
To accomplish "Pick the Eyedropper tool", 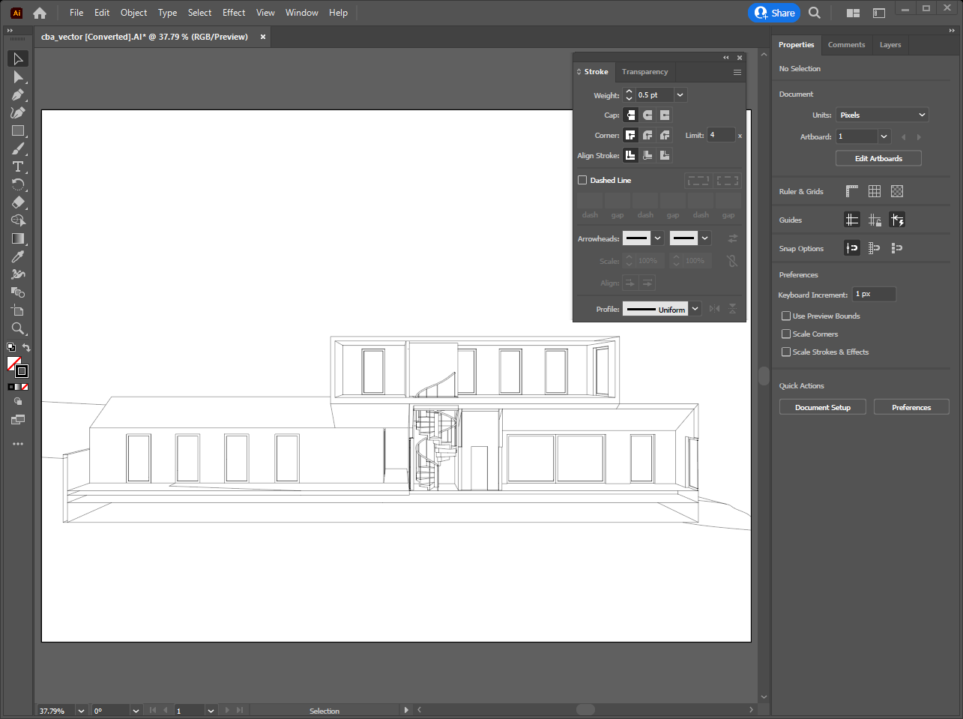I will (18, 256).
